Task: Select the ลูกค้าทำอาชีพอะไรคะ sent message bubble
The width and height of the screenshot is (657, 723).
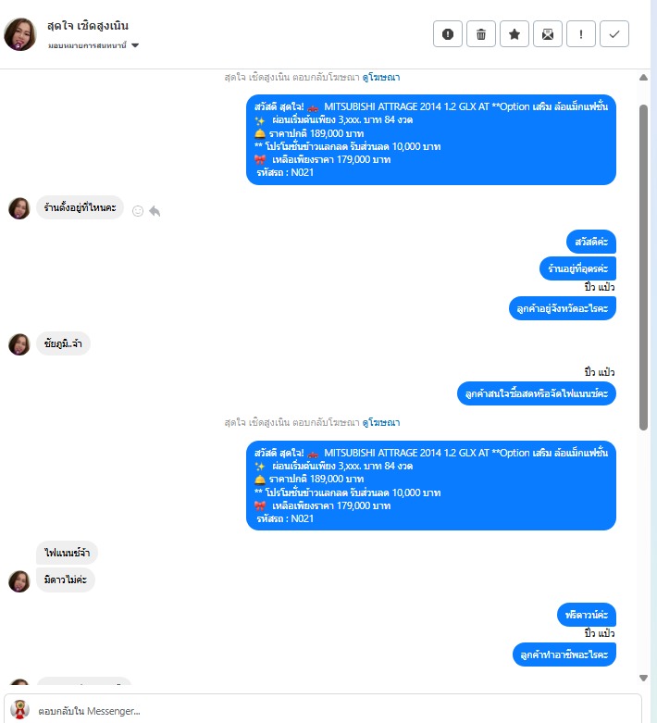Action: (564, 654)
